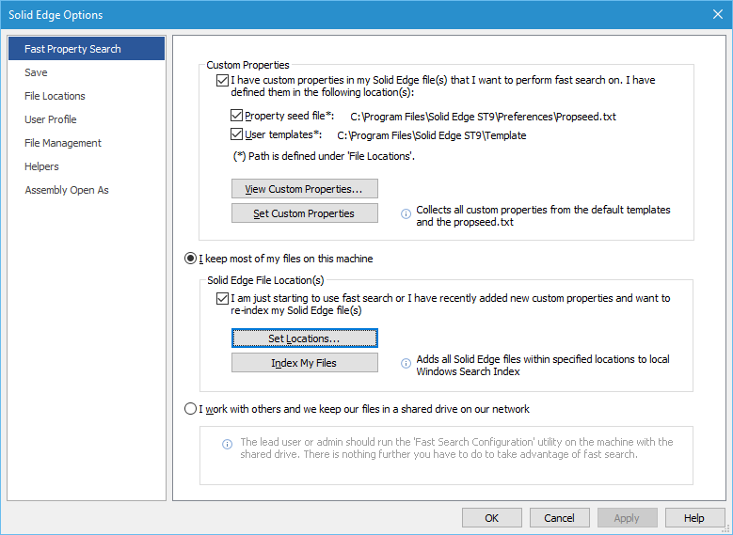This screenshot has height=535, width=733.
Task: Open File Management options
Action: [x=62, y=143]
